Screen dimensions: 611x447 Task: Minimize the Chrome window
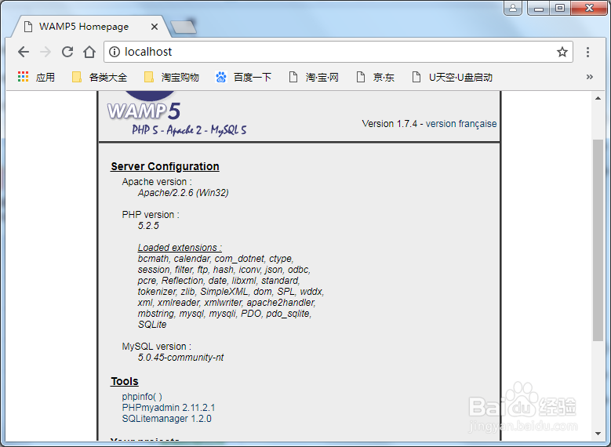pos(539,8)
